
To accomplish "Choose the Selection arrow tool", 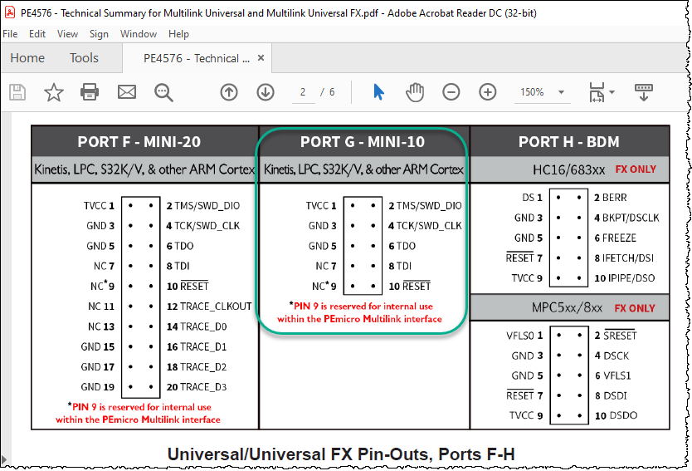I will tap(378, 92).
